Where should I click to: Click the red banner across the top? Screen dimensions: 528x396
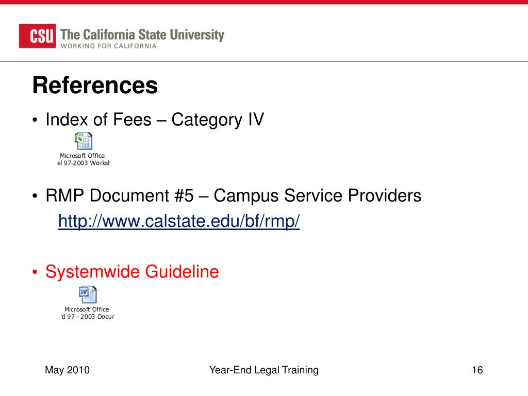[264, 2]
